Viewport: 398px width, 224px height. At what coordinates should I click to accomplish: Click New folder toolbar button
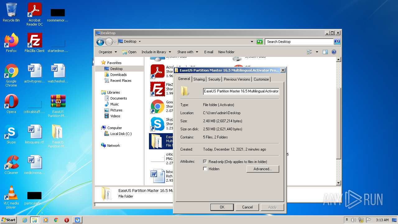point(226,52)
